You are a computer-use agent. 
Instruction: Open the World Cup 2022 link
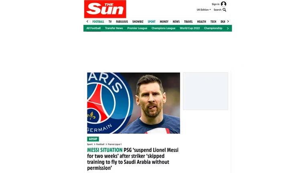(190, 28)
